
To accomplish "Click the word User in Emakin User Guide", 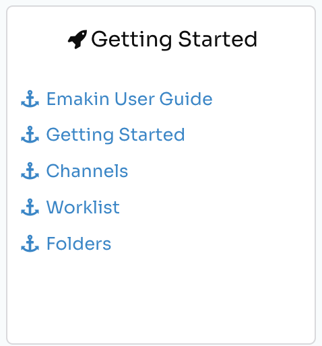I will pos(134,99).
